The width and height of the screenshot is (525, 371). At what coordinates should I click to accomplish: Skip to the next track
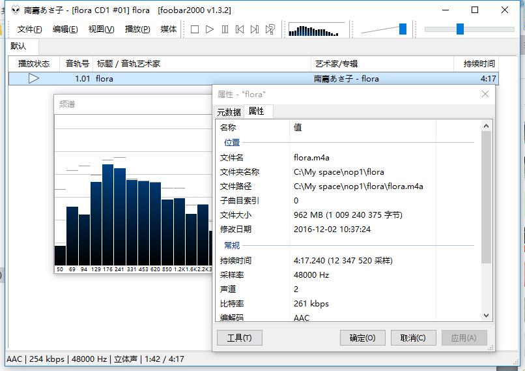pyautogui.click(x=255, y=29)
